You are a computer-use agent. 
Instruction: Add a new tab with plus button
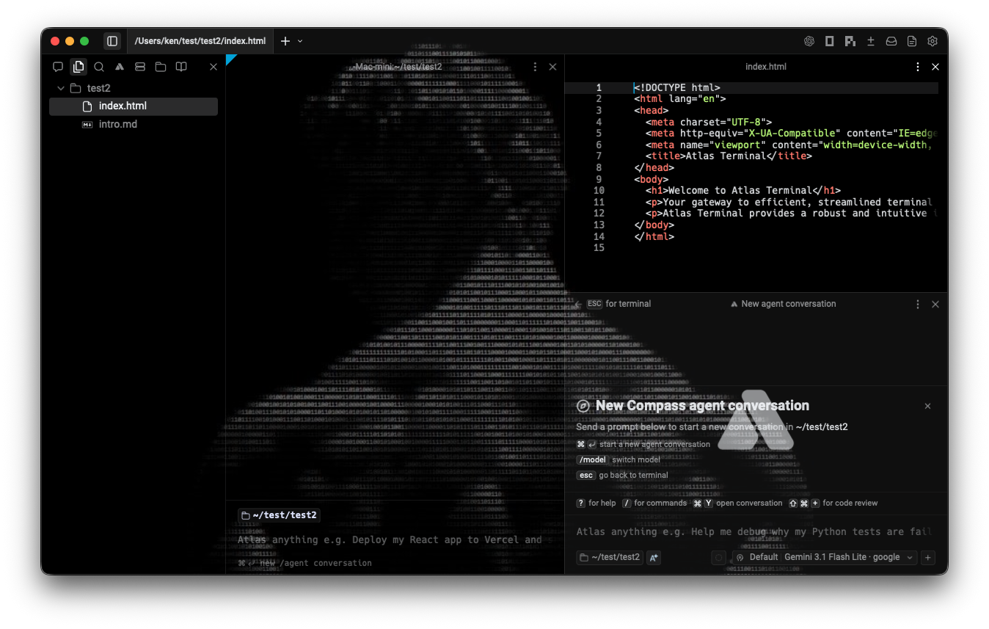(x=285, y=41)
